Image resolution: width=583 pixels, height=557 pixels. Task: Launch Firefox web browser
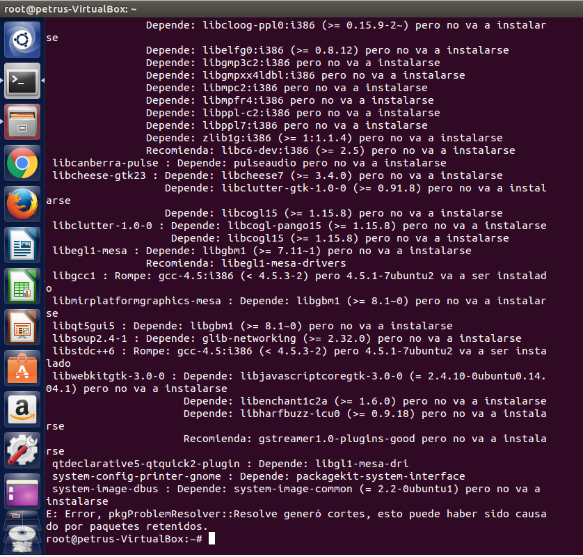[x=22, y=205]
